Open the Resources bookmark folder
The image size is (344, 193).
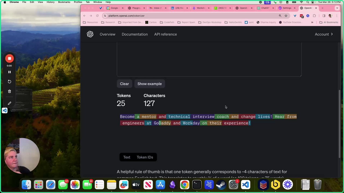[x=90, y=22]
